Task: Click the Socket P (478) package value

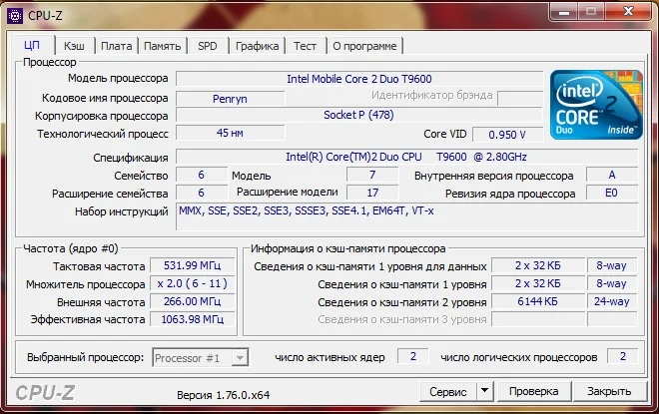Action: 358,115
